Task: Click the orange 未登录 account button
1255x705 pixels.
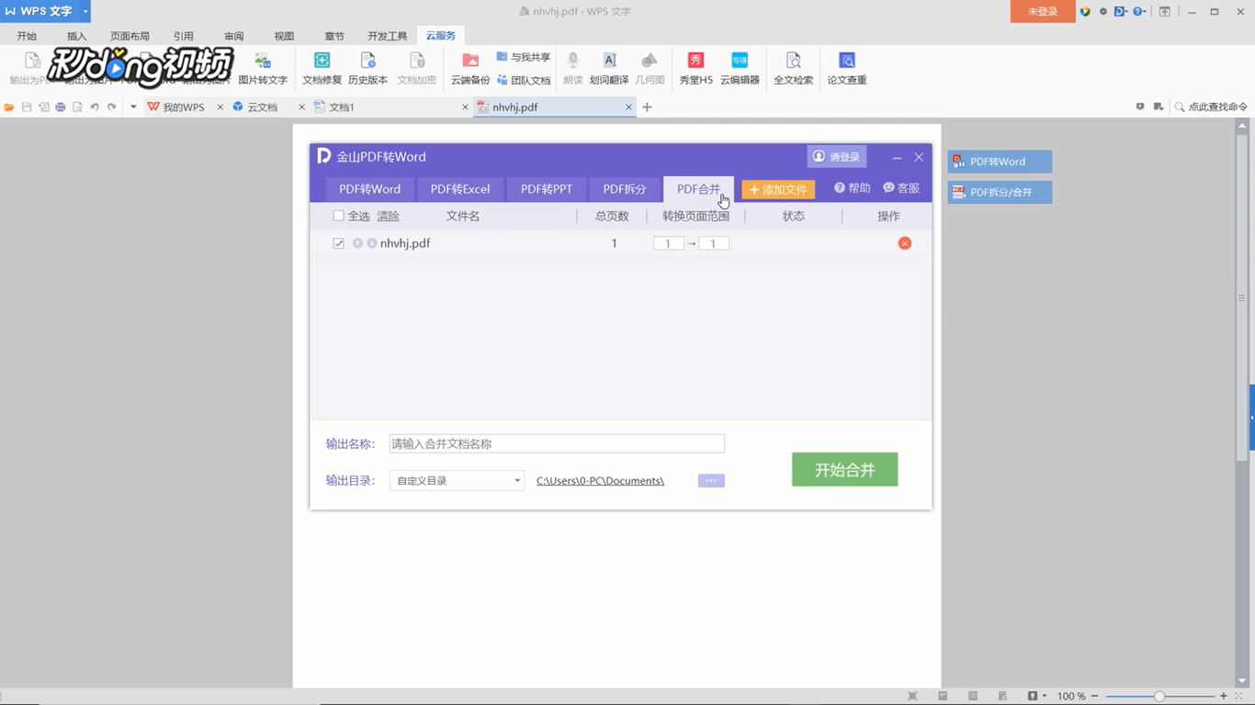Action: coord(1043,11)
